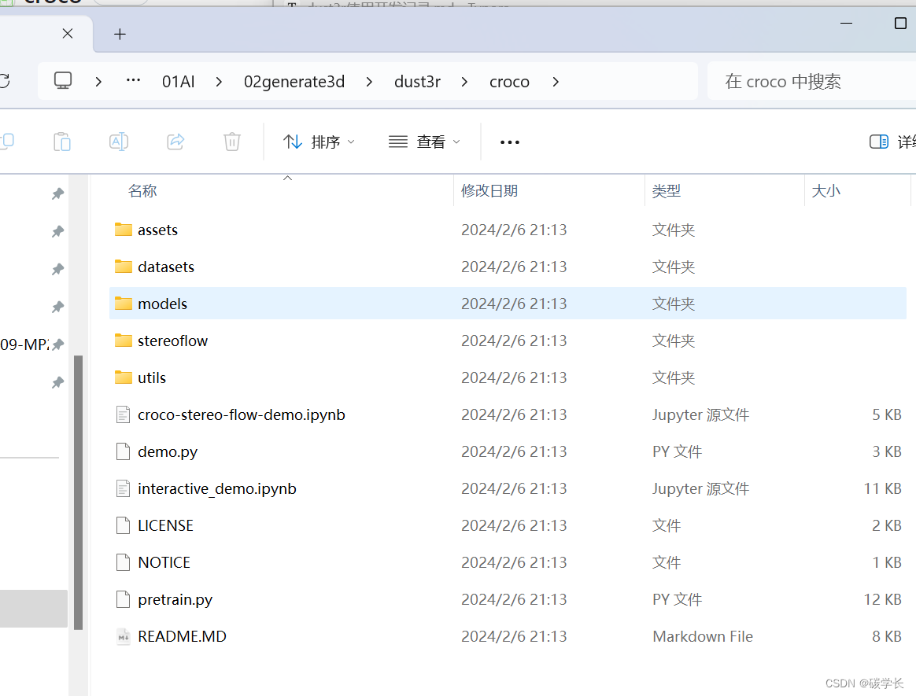916x696 pixels.
Task: Click the chevron after croco in breadcrumb
Action: tap(556, 81)
